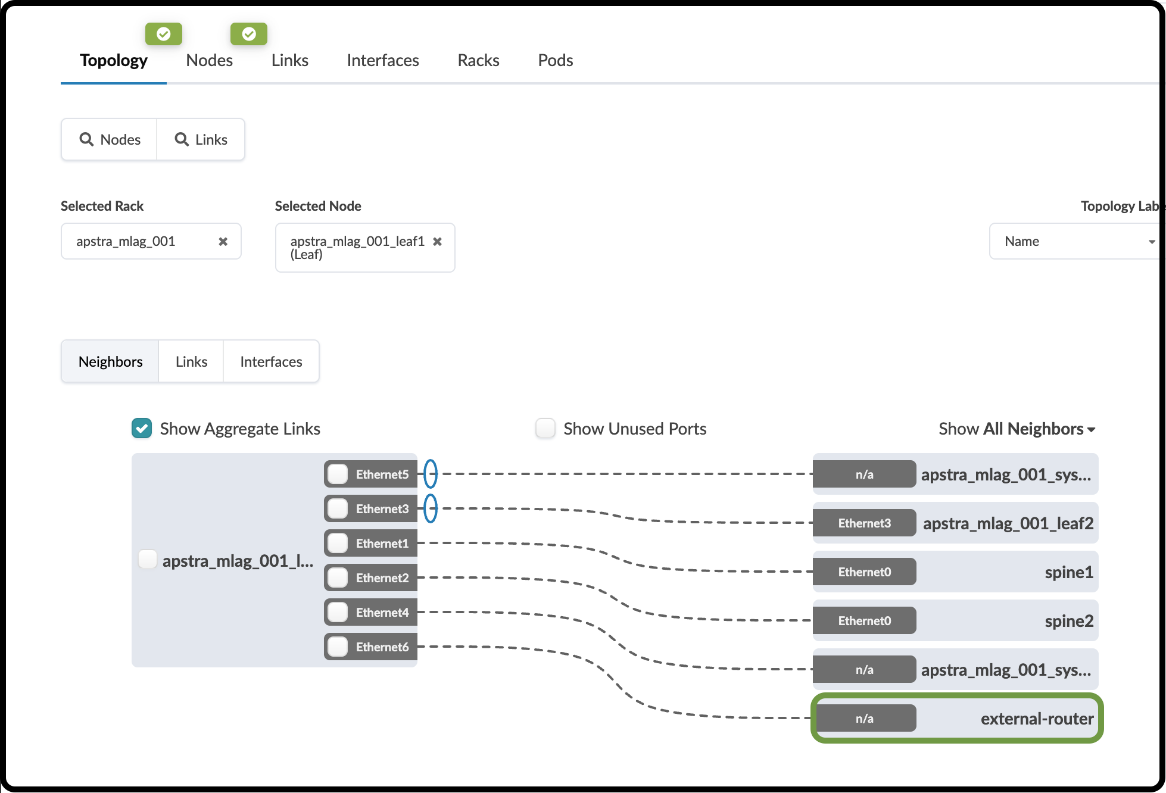Select the Interfaces view button beside Neighbors
This screenshot has height=793, width=1166.
point(271,361)
